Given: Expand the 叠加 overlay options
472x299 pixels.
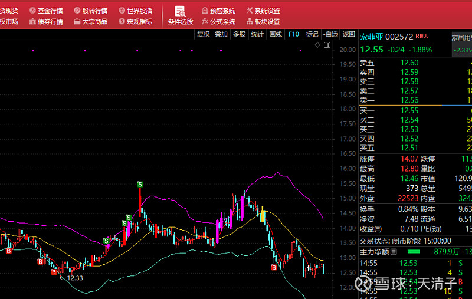Looking at the screenshot, I should (221, 34).
